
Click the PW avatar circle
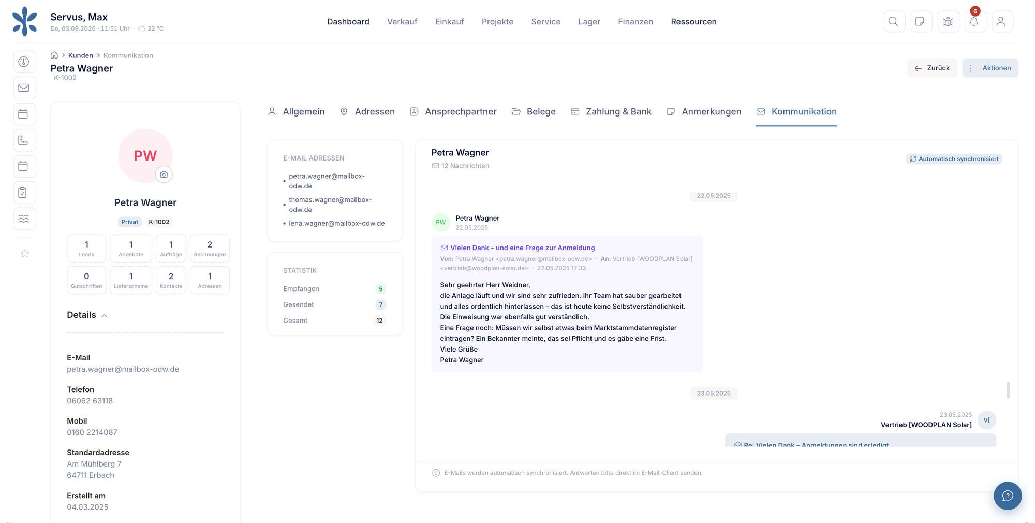point(145,155)
